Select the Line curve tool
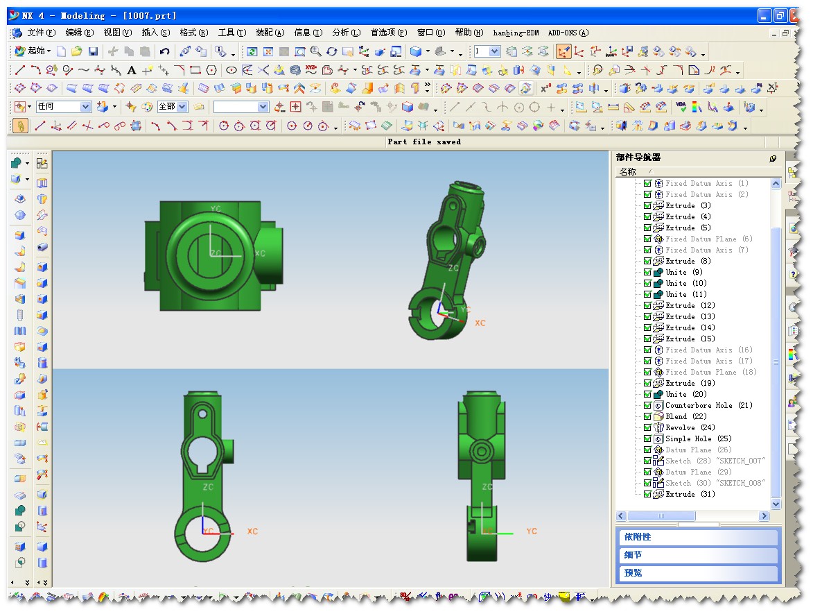813x614 pixels. pyautogui.click(x=20, y=70)
